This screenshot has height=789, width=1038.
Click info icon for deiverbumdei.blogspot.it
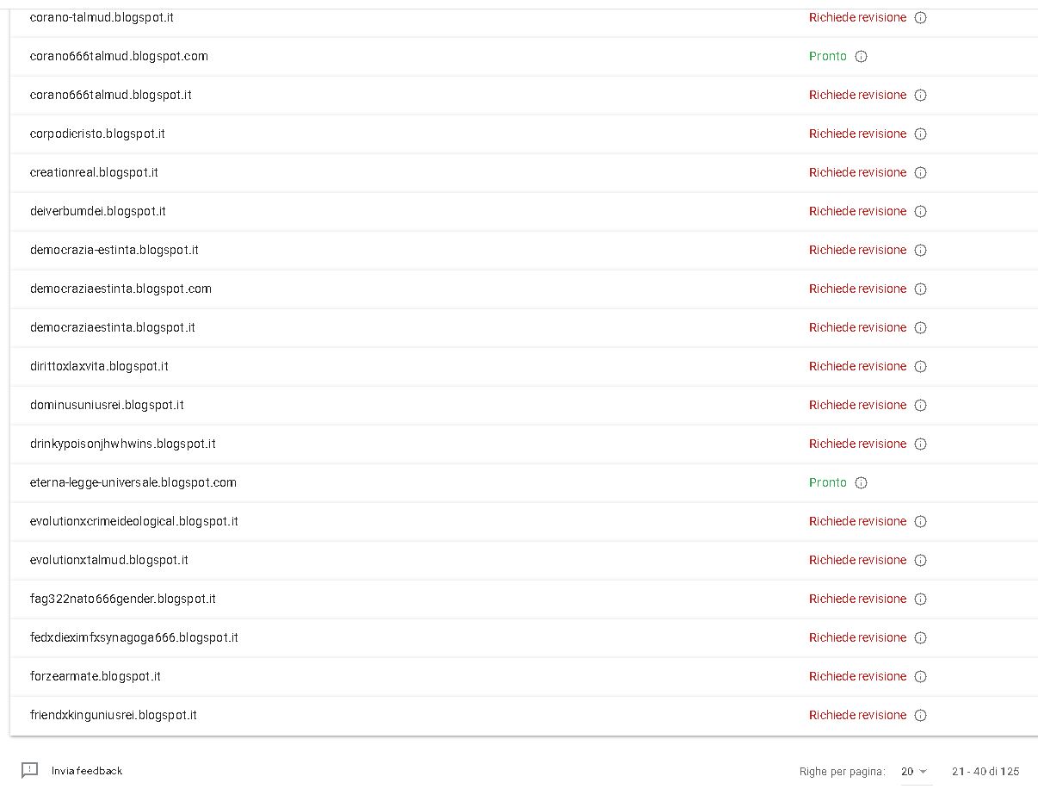pyautogui.click(x=920, y=211)
